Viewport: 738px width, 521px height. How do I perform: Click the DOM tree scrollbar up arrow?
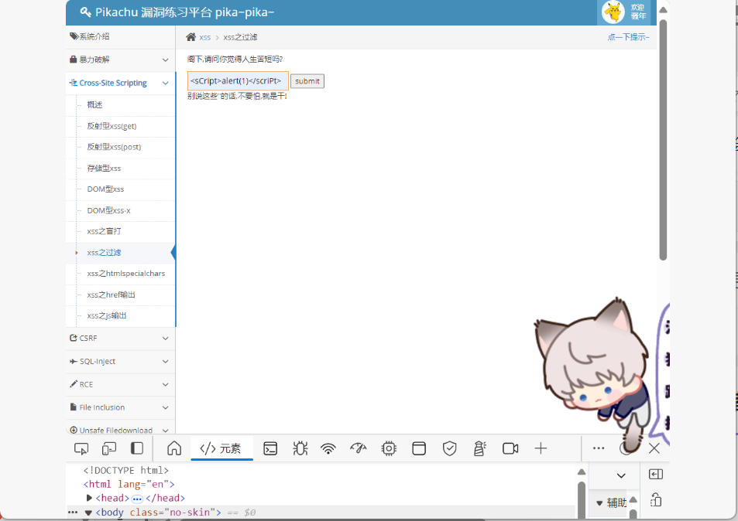582,472
